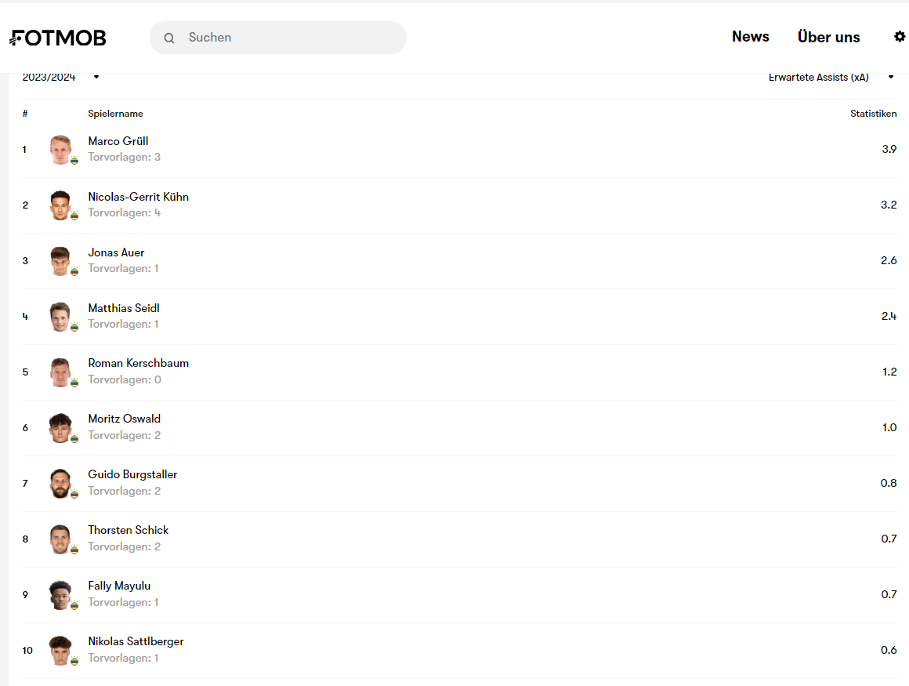Open Moritz Oswald's player page
The height and width of the screenshot is (686, 909).
click(124, 419)
